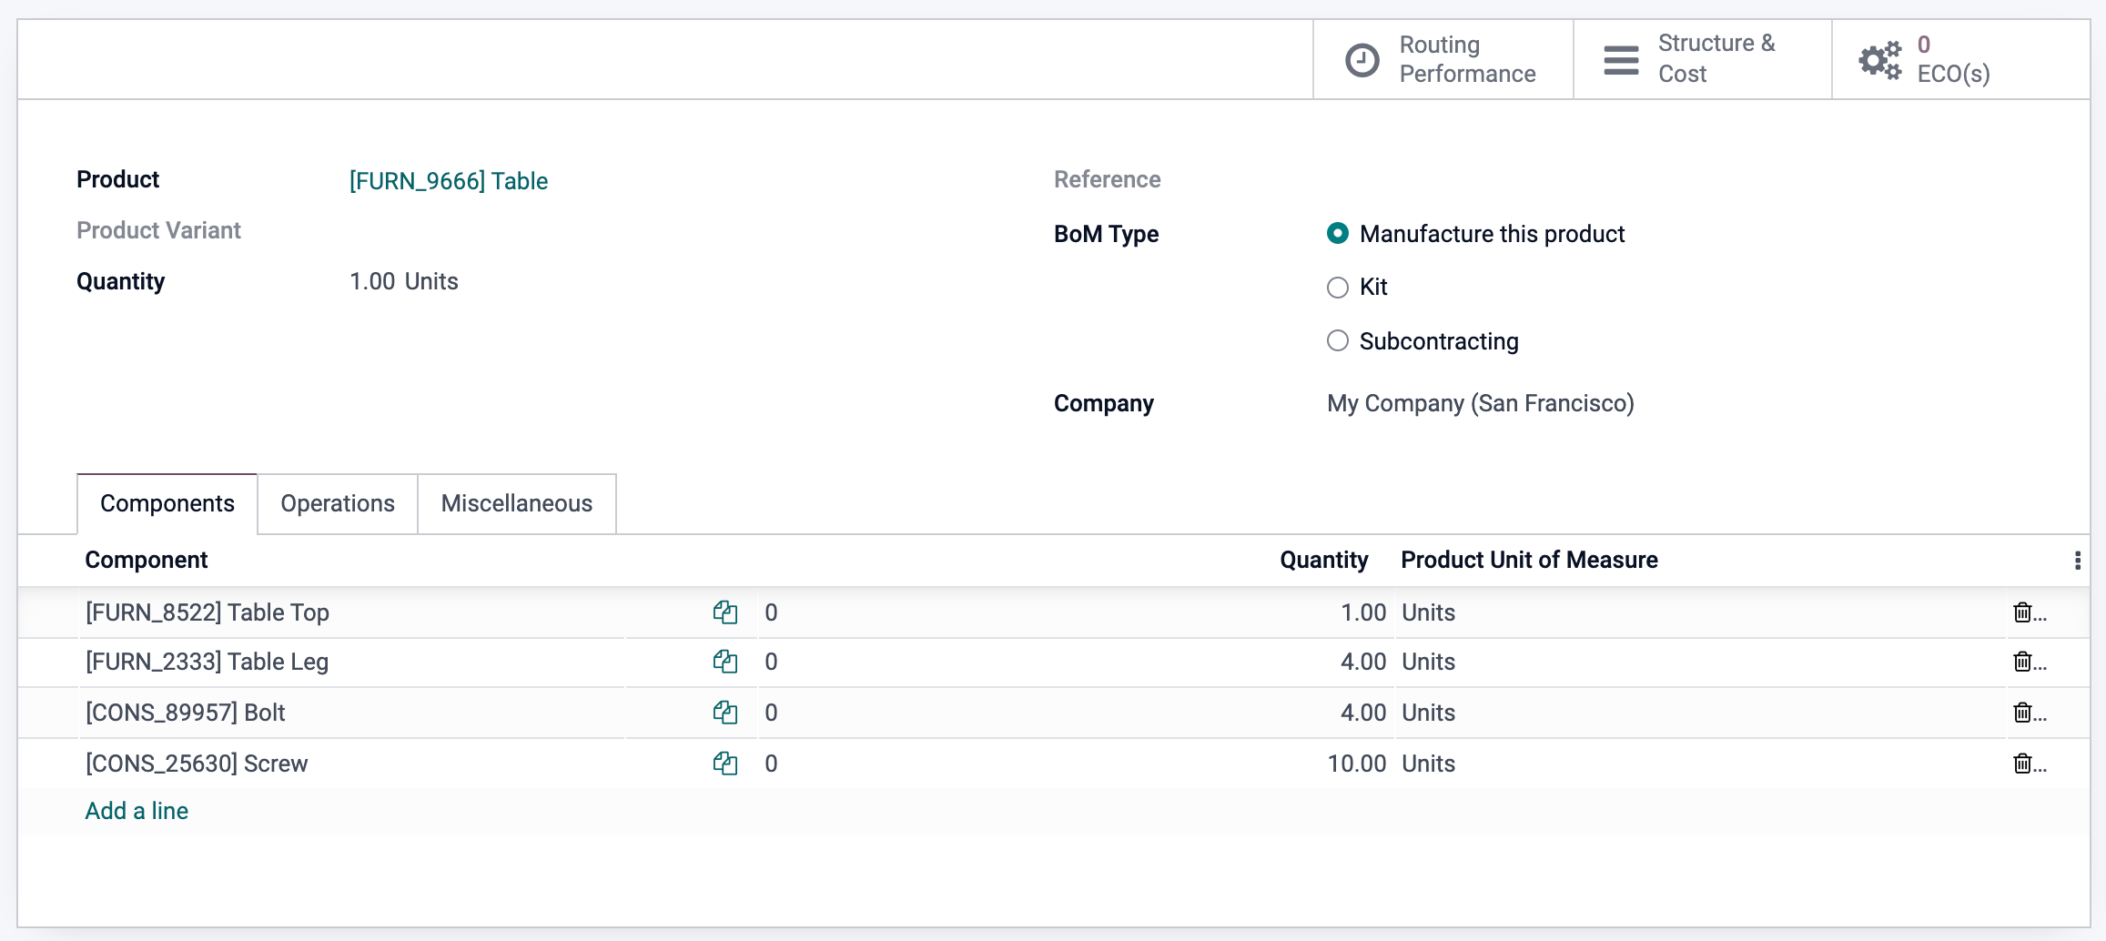Click copy icon in Table Top row

(725, 612)
